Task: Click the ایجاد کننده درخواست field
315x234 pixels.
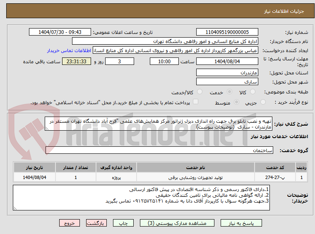Action: [175, 50]
